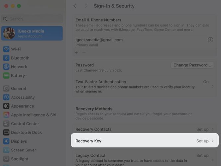This screenshot has width=221, height=166.
Task: Click the Desktop & Dock icon
Action: tap(6, 132)
